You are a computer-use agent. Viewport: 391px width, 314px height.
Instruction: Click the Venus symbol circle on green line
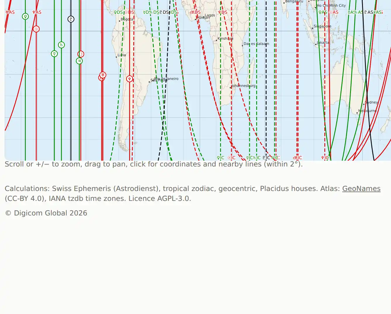coord(25,16)
